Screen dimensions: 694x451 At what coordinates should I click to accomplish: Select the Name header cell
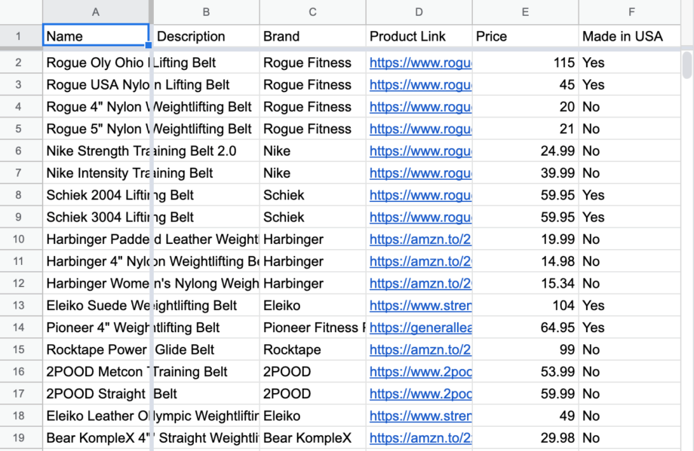click(x=96, y=36)
